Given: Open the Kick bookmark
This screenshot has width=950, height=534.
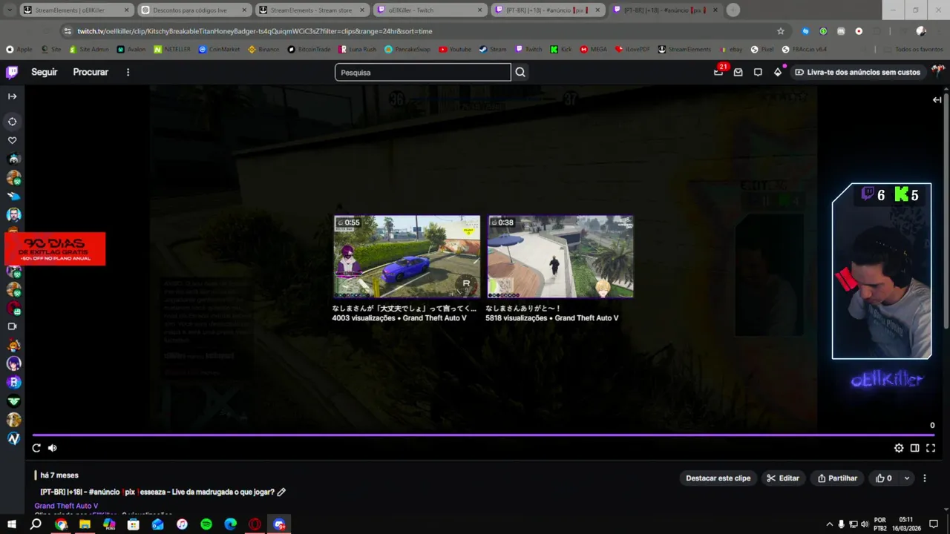Looking at the screenshot, I should click(561, 49).
